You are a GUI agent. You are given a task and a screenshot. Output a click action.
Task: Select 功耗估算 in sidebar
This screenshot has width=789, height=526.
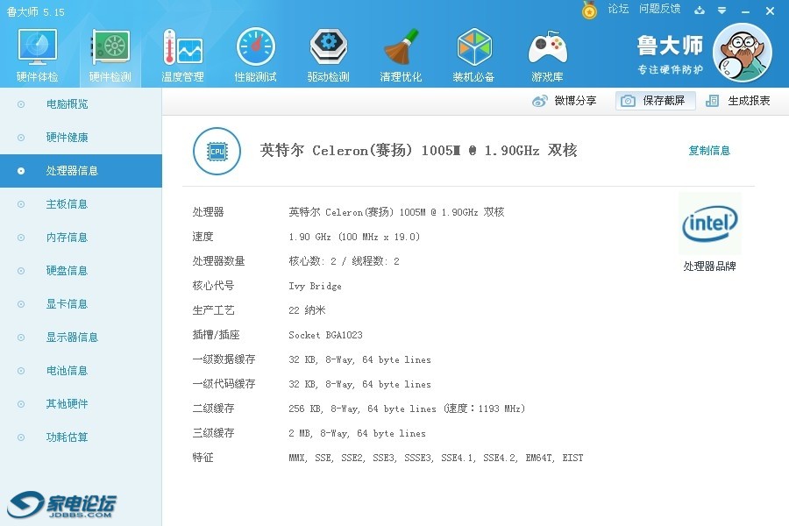[81, 437]
